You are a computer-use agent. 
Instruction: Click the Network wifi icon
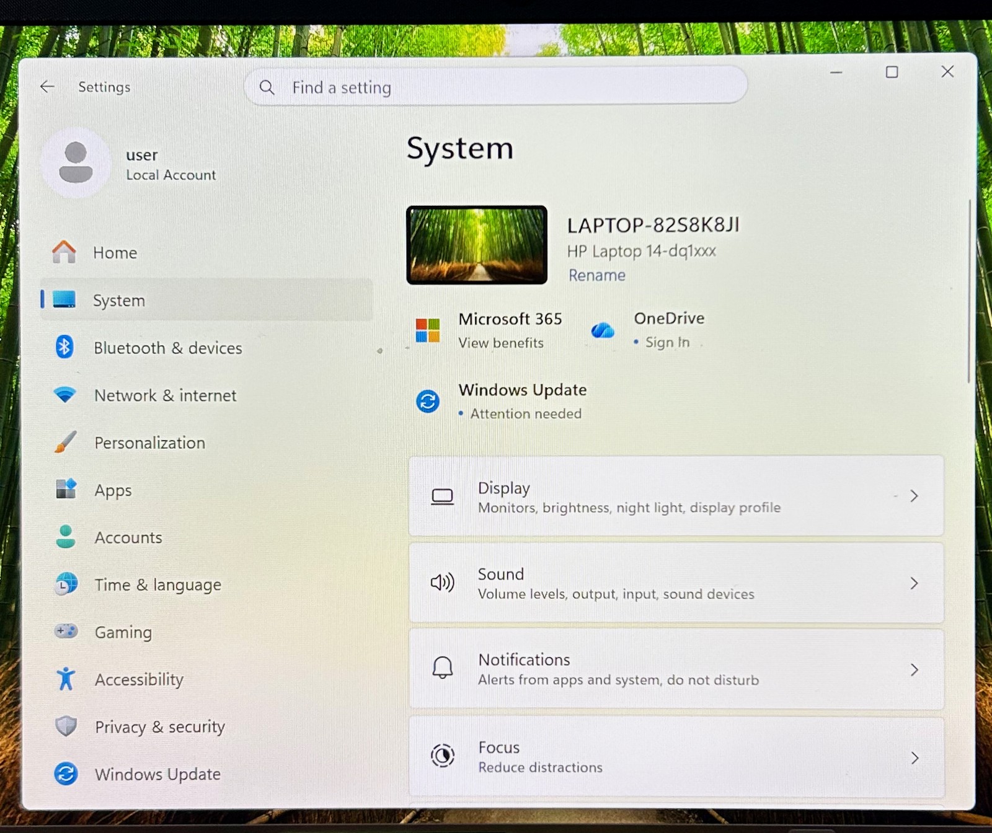[x=64, y=394]
